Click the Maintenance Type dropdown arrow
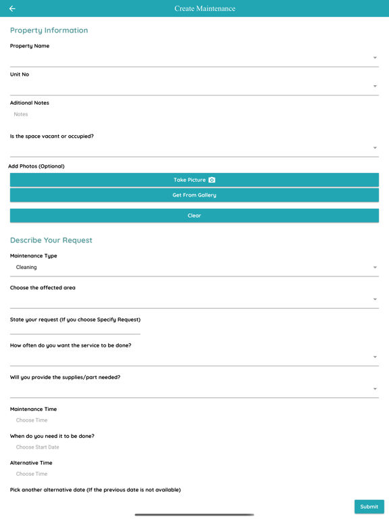Screen dimensions: 389x519 pyautogui.click(x=375, y=268)
